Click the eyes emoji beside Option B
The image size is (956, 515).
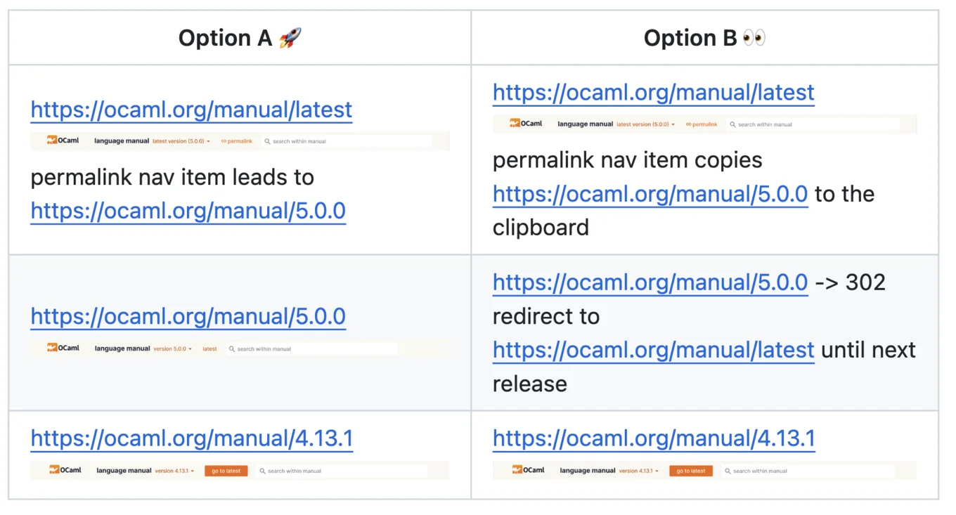point(754,38)
